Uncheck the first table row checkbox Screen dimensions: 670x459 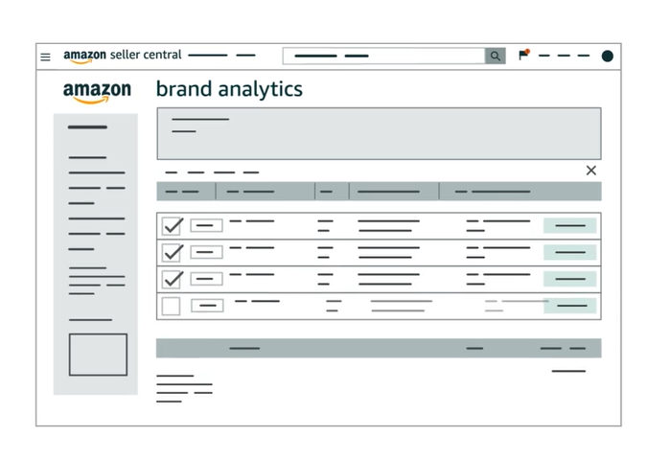point(173,225)
